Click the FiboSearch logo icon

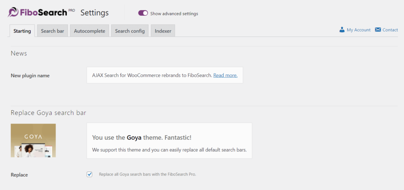click(13, 13)
